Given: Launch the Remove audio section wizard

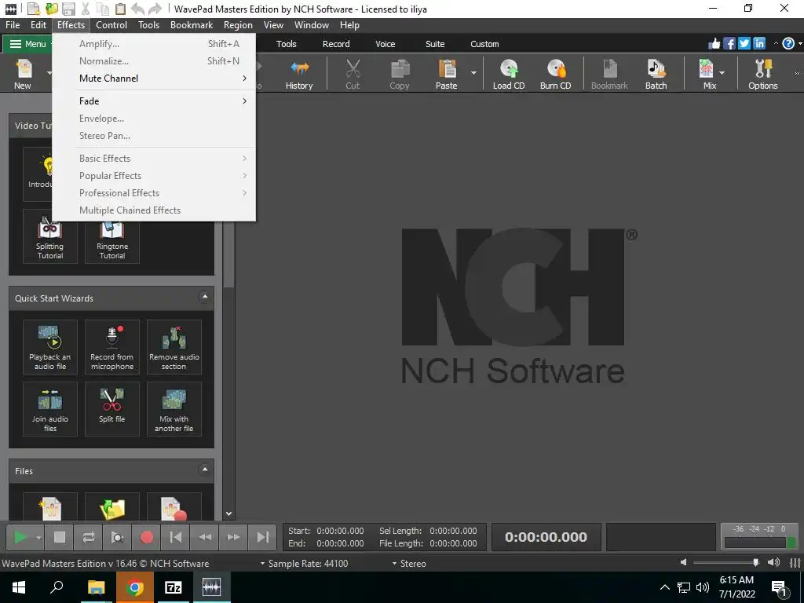Looking at the screenshot, I should pyautogui.click(x=174, y=347).
